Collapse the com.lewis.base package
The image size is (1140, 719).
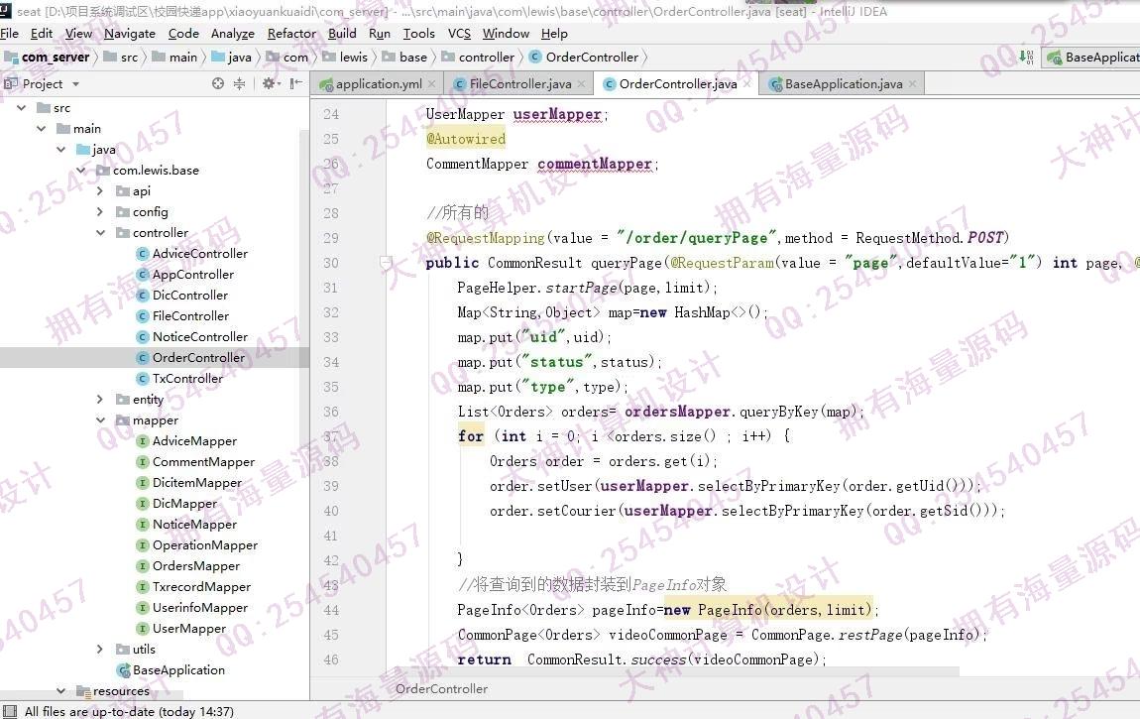[80, 171]
